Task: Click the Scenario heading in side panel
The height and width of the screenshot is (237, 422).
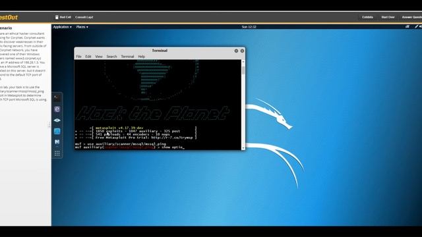Action: point(6,28)
